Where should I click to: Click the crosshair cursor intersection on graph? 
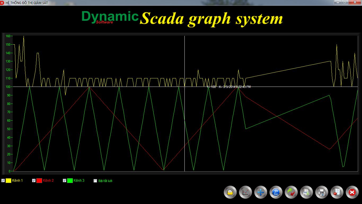(x=184, y=87)
